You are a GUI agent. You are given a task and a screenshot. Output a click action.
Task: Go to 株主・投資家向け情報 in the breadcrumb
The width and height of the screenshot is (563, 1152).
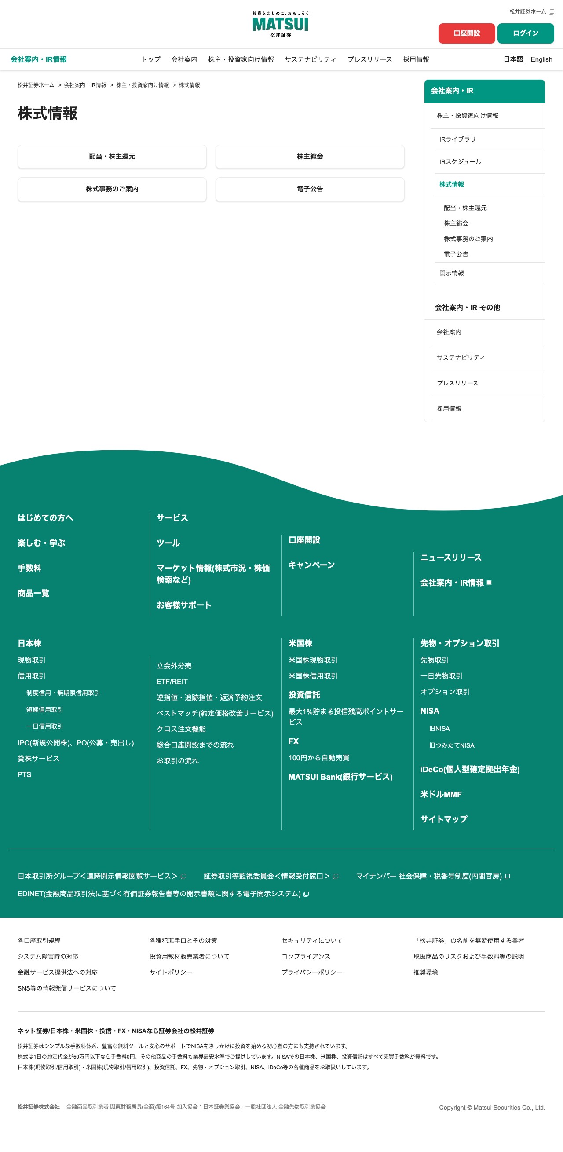click(143, 85)
